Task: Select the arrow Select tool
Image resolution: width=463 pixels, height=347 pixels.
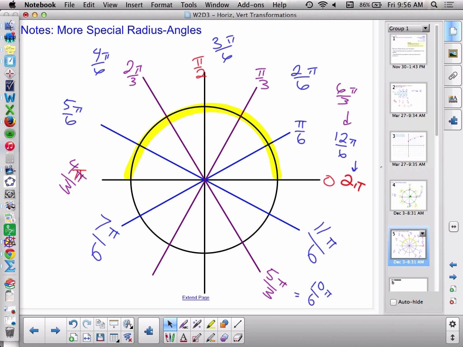Action: pyautogui.click(x=170, y=324)
